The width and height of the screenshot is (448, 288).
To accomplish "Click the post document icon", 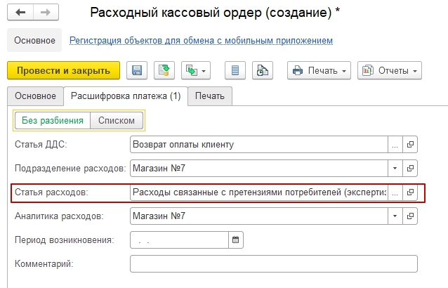I will (x=164, y=70).
